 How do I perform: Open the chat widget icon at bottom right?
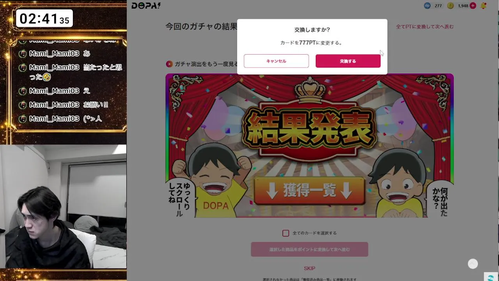tap(490, 277)
